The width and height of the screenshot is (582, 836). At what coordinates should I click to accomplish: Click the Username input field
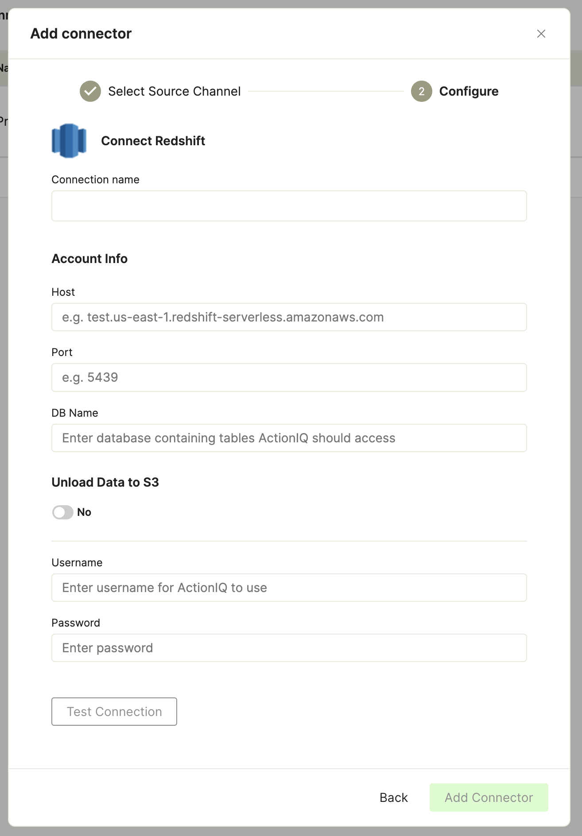click(289, 588)
